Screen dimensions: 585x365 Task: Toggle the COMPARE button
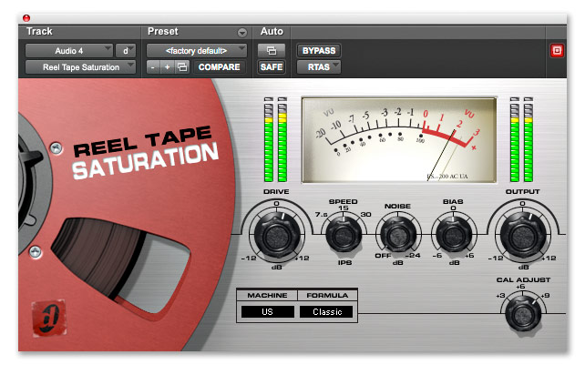[220, 67]
